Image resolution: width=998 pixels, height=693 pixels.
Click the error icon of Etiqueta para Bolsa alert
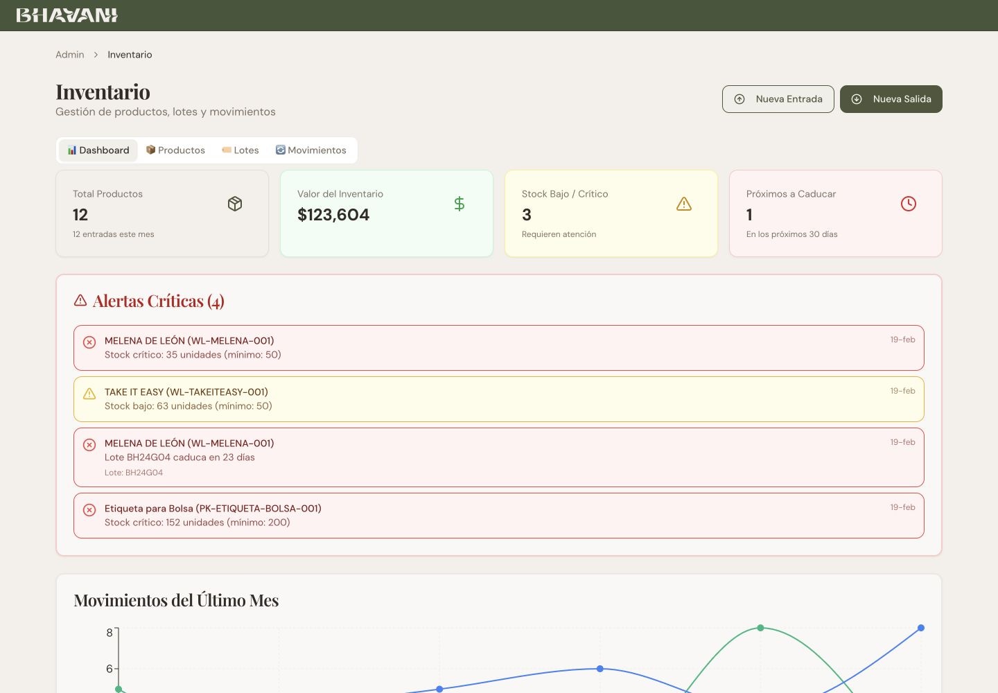tap(89, 510)
